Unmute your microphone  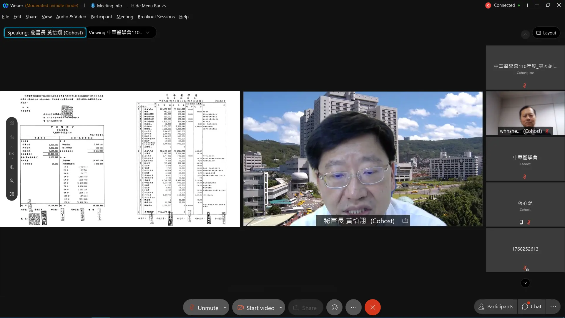click(x=206, y=307)
